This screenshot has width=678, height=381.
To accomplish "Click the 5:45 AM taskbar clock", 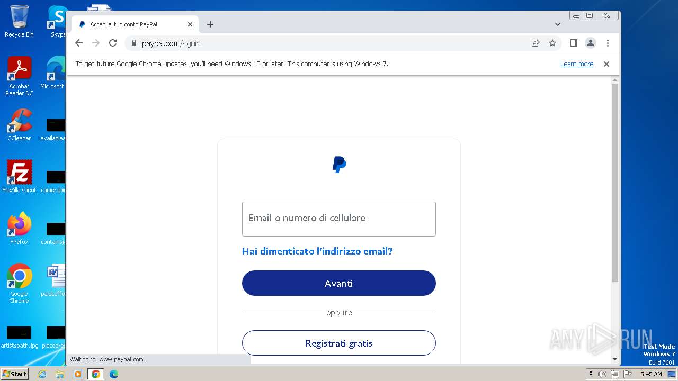I will tap(651, 374).
